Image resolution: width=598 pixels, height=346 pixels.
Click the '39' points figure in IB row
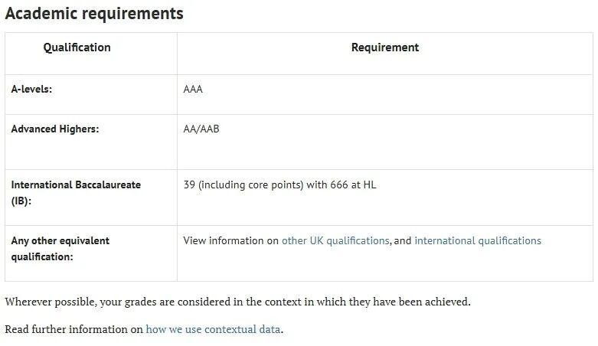tap(189, 184)
